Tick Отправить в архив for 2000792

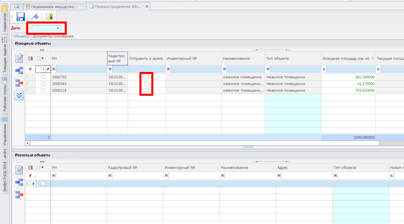146,77
